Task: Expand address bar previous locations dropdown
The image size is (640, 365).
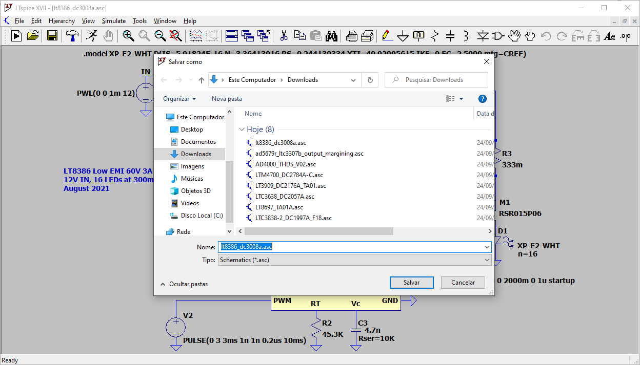Action: 353,80
